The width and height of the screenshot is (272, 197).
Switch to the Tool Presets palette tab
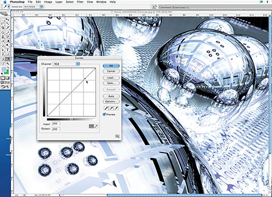pos(166,7)
